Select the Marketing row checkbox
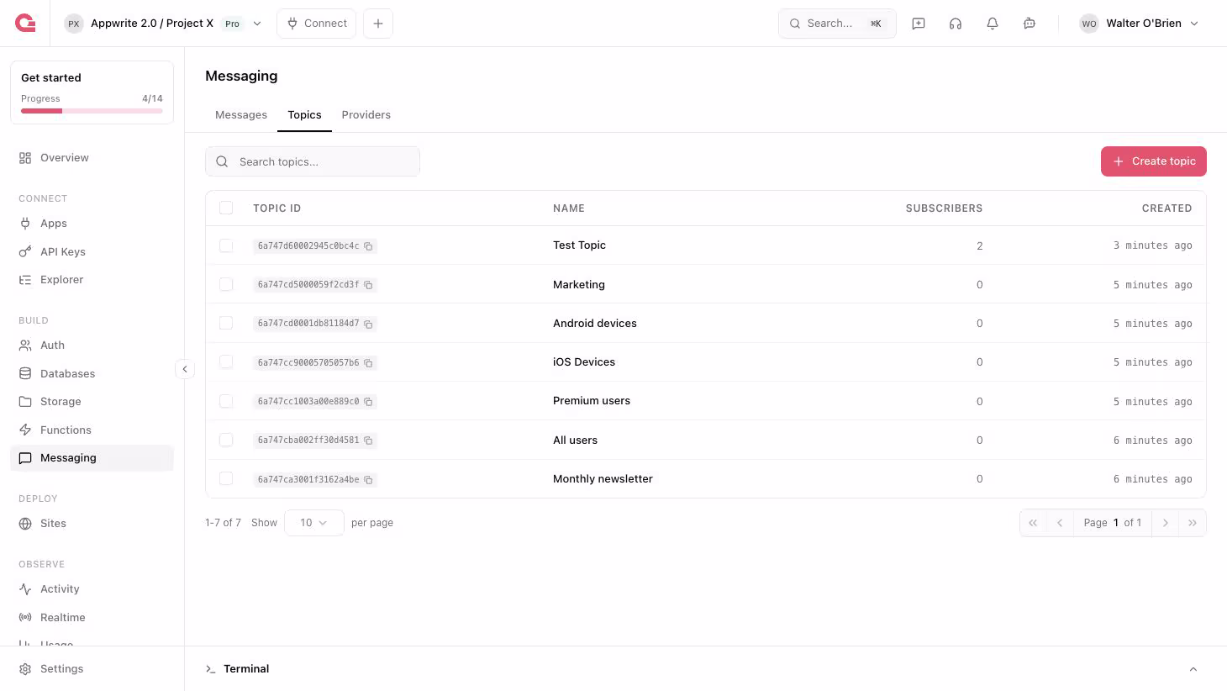Image resolution: width=1227 pixels, height=691 pixels. (x=226, y=284)
